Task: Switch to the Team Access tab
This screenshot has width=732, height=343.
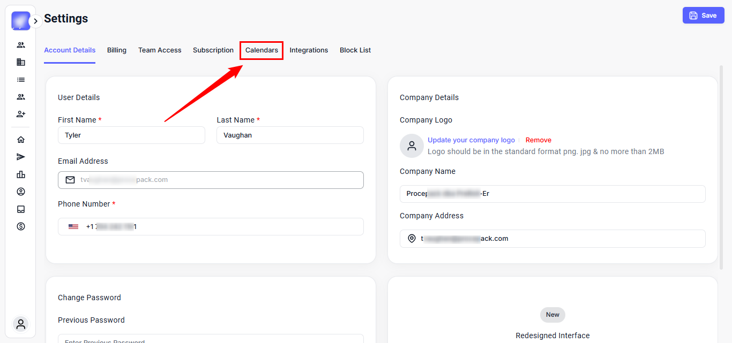Action: pyautogui.click(x=160, y=50)
